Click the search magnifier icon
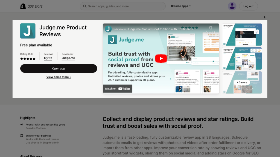Image resolution: width=280 pixels, height=157 pixels. coord(85,6)
